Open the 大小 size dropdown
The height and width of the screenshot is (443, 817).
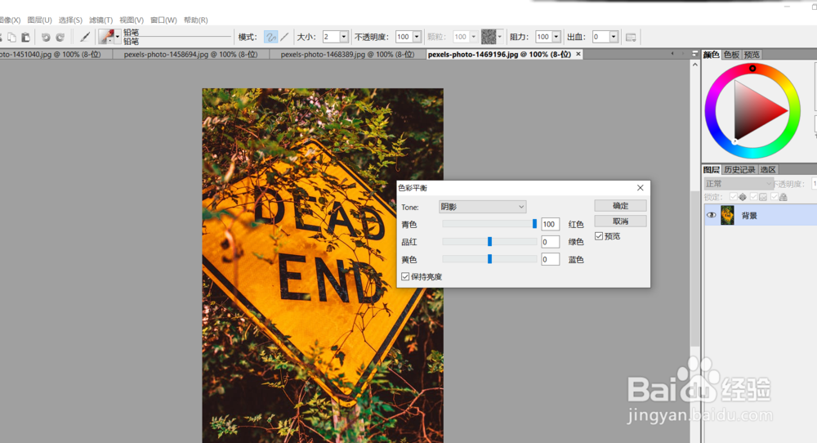coord(344,37)
